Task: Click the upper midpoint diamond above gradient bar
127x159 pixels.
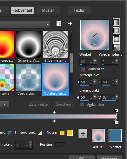Action: pos(54,112)
